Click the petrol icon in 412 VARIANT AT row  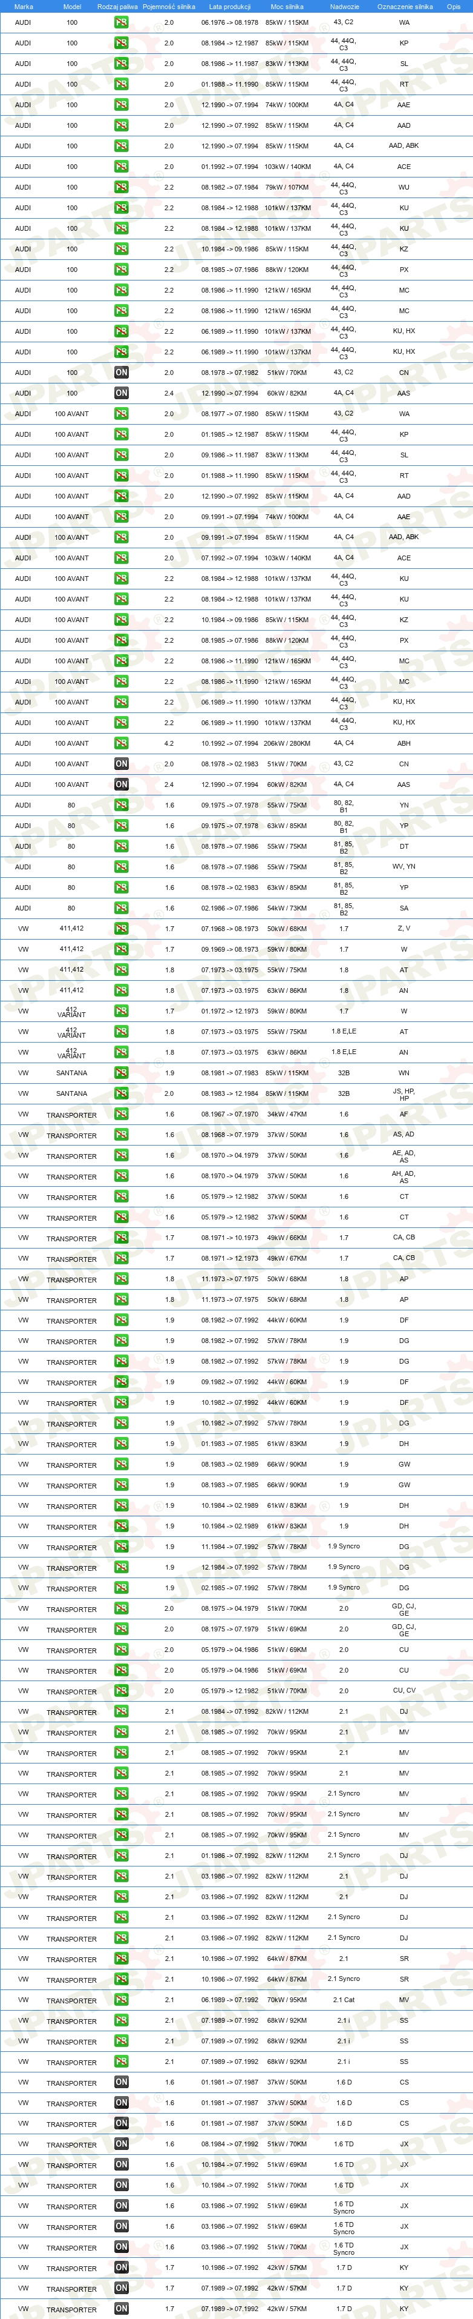122,1032
